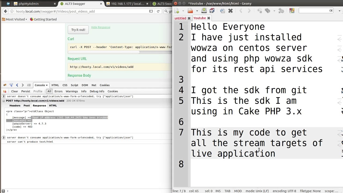Click the Try it out! button
The width and height of the screenshot is (343, 193).
click(x=78, y=30)
